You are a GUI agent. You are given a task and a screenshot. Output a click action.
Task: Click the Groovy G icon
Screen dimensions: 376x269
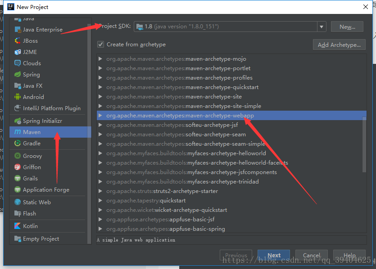pyautogui.click(x=18, y=156)
